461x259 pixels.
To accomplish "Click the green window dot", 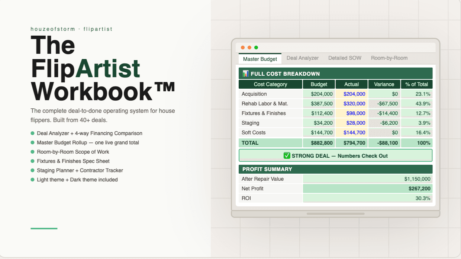I will 256,47.
